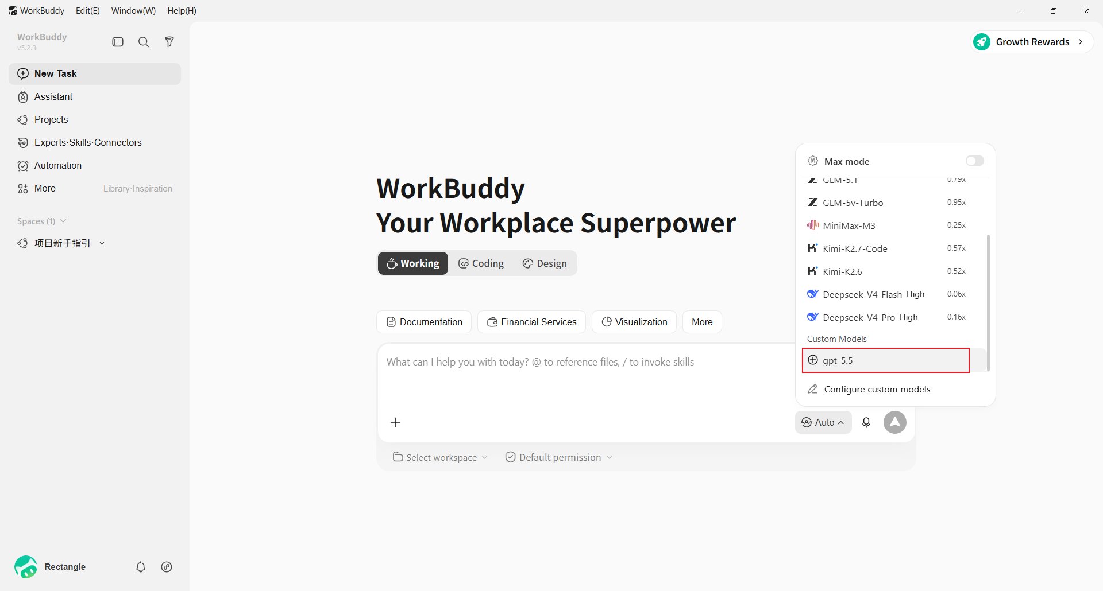Choose the Visualization category
1103x591 pixels.
pos(634,322)
